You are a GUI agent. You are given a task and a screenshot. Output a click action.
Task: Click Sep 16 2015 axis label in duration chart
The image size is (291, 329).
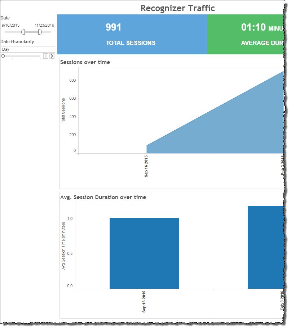coord(144,302)
